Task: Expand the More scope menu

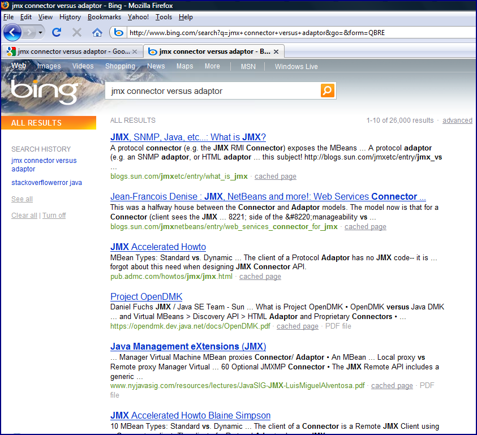Action: [212, 66]
